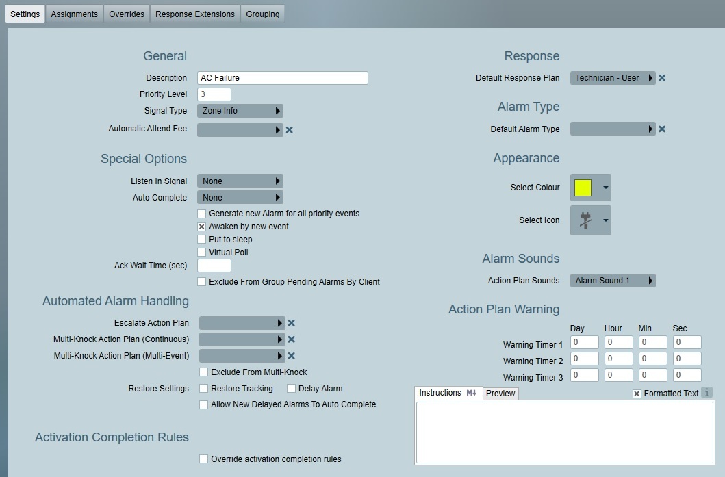Viewport: 725px width, 477px height.
Task: Click inside the Instructions text area
Action: point(565,433)
